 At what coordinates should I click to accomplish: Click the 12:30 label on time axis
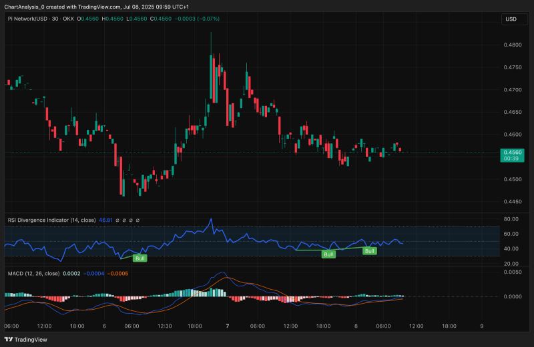[164, 326]
